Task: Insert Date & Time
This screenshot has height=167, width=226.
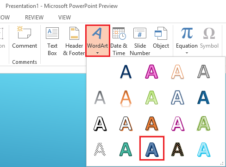Action: (119, 41)
